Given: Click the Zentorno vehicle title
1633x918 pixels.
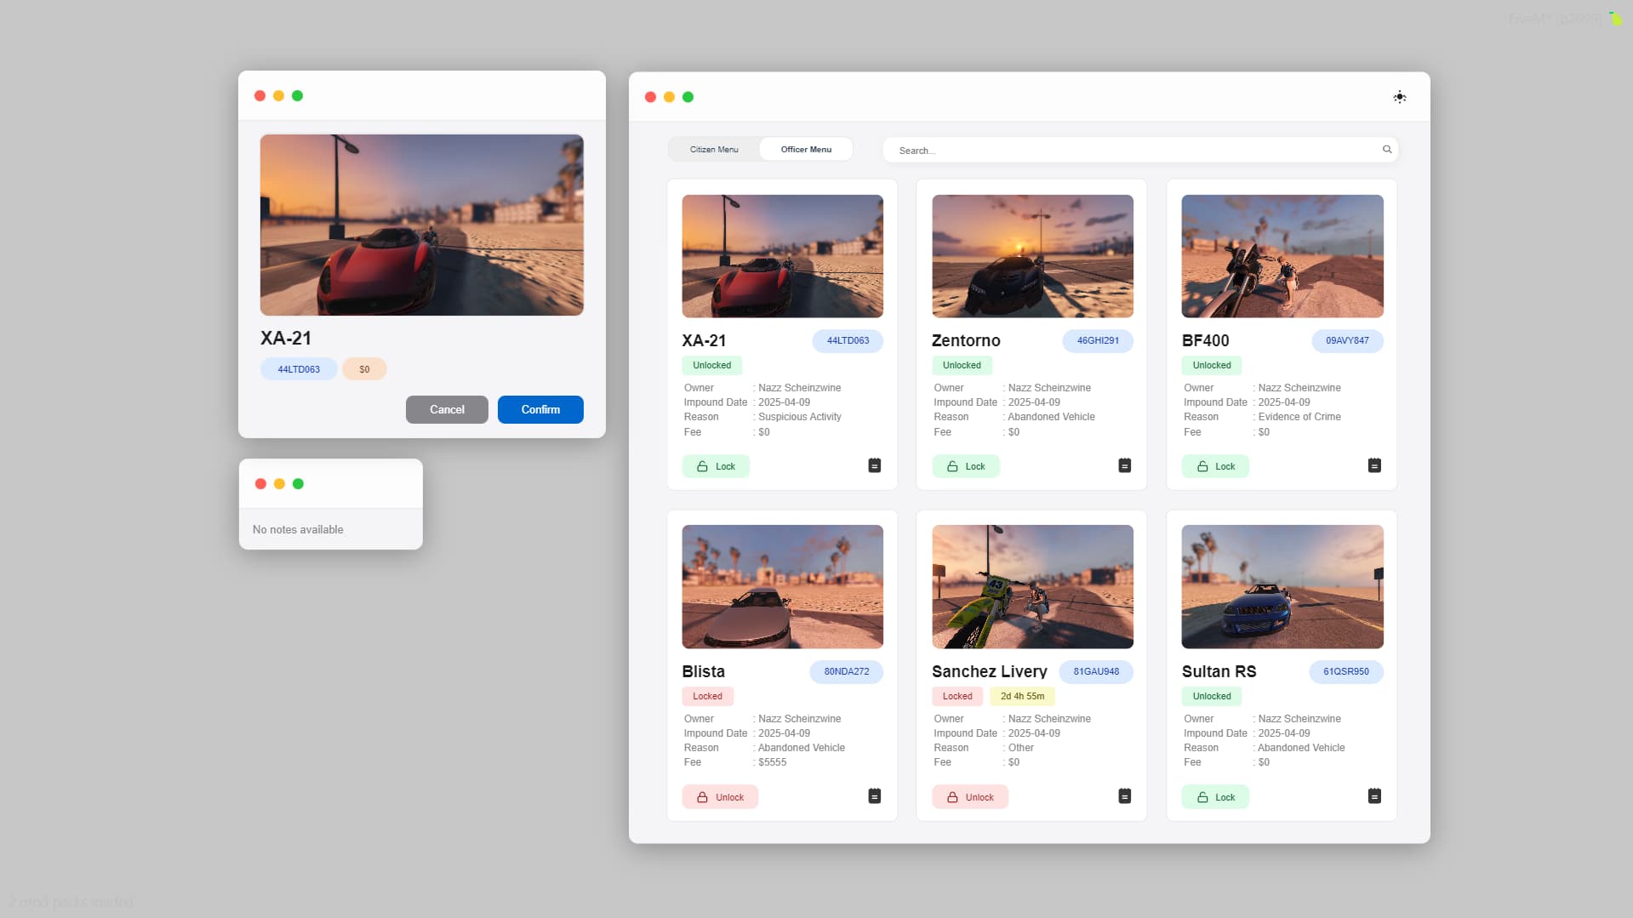Looking at the screenshot, I should coord(966,341).
